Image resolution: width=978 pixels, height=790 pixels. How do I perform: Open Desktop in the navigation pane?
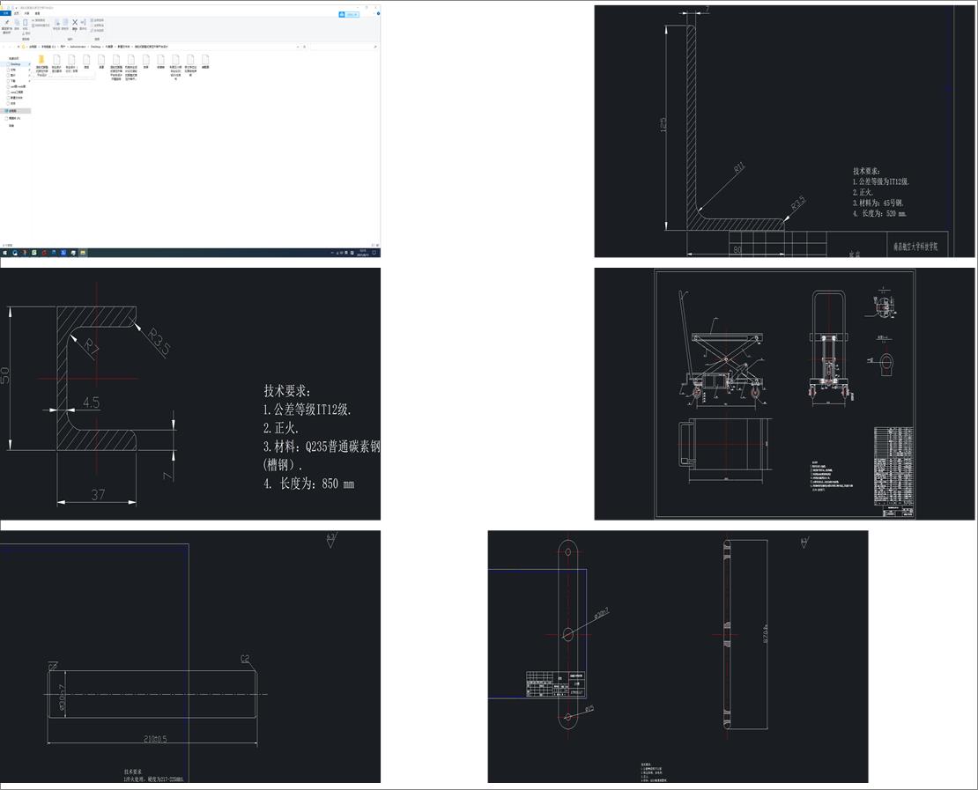pos(15,64)
